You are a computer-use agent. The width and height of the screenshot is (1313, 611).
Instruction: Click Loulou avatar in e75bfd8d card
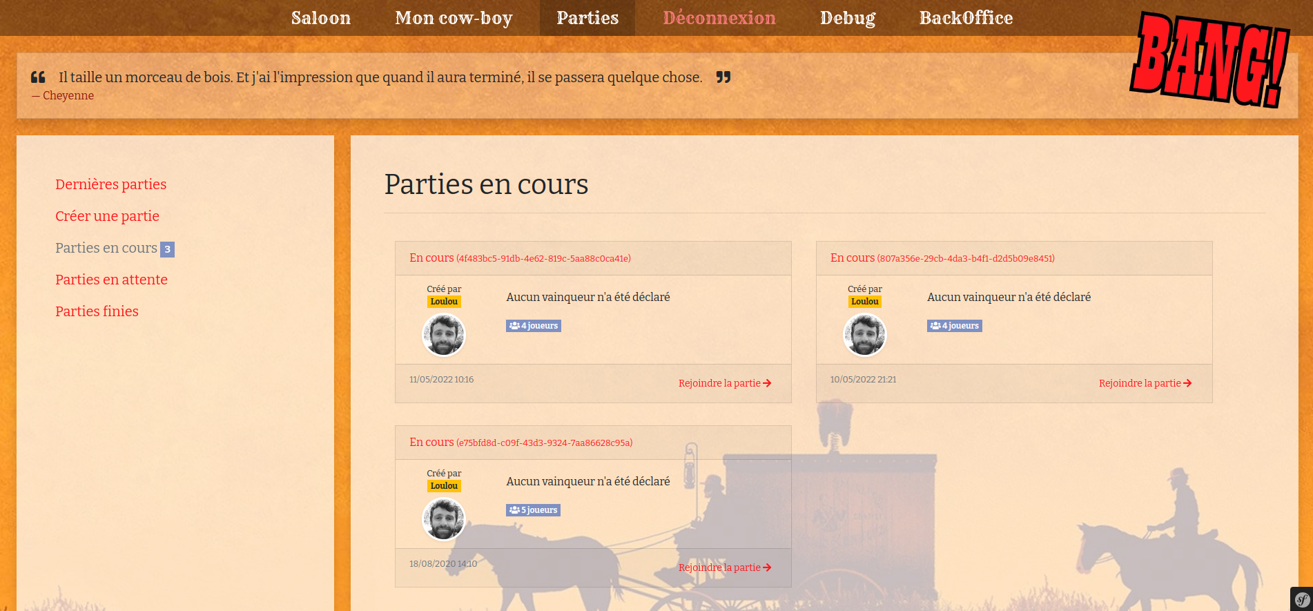[x=444, y=519]
